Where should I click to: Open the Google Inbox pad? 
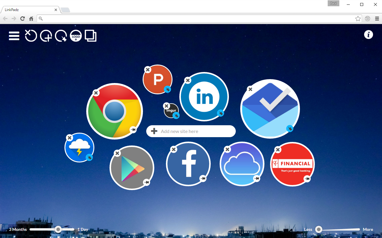[x=270, y=109]
